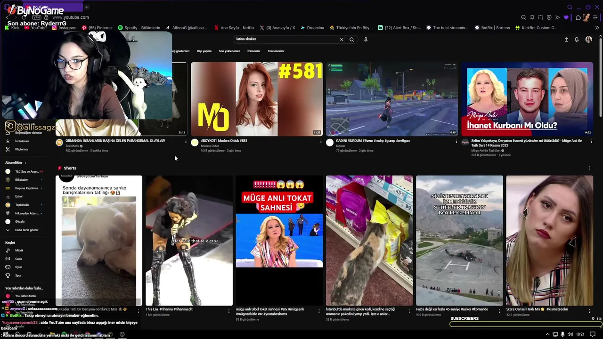Open BiBakalım subscription channel
603x339 pixels.
(x=22, y=180)
